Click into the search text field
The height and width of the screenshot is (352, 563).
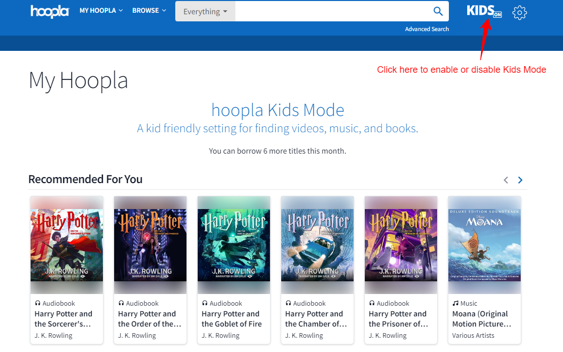click(x=331, y=11)
